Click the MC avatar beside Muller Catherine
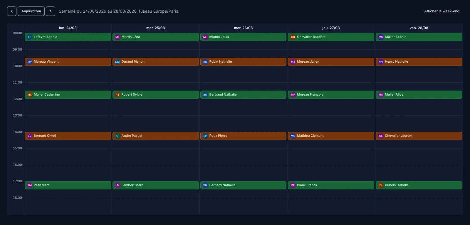Viewport: 470px width, 225px height. click(30, 95)
